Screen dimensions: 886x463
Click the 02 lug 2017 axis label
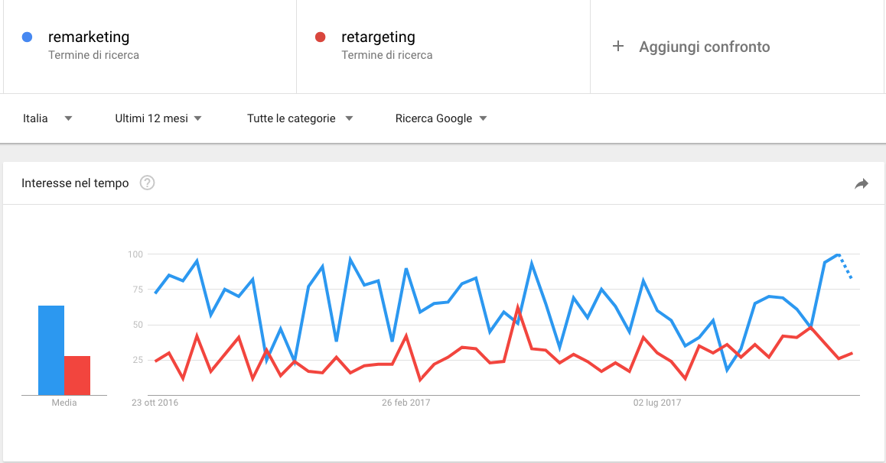(x=657, y=403)
